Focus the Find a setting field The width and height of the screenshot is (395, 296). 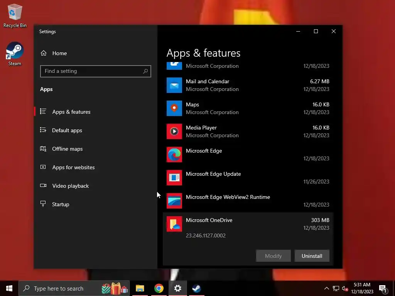click(x=96, y=71)
